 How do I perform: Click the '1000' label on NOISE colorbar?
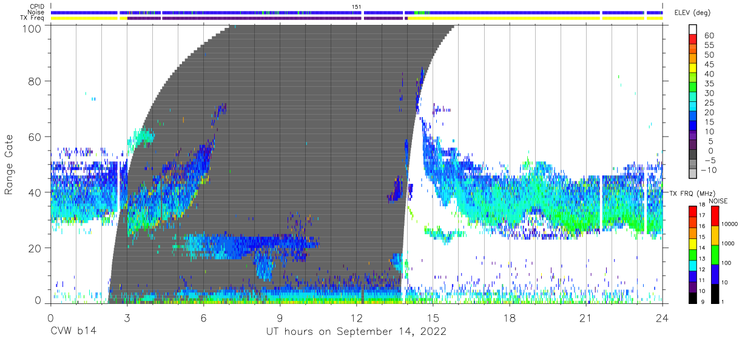[x=727, y=243]
